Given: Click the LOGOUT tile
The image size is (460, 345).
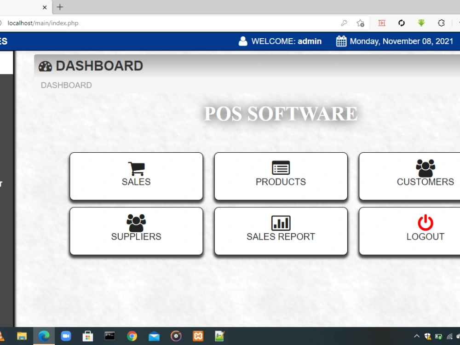Looking at the screenshot, I should click(409, 231).
